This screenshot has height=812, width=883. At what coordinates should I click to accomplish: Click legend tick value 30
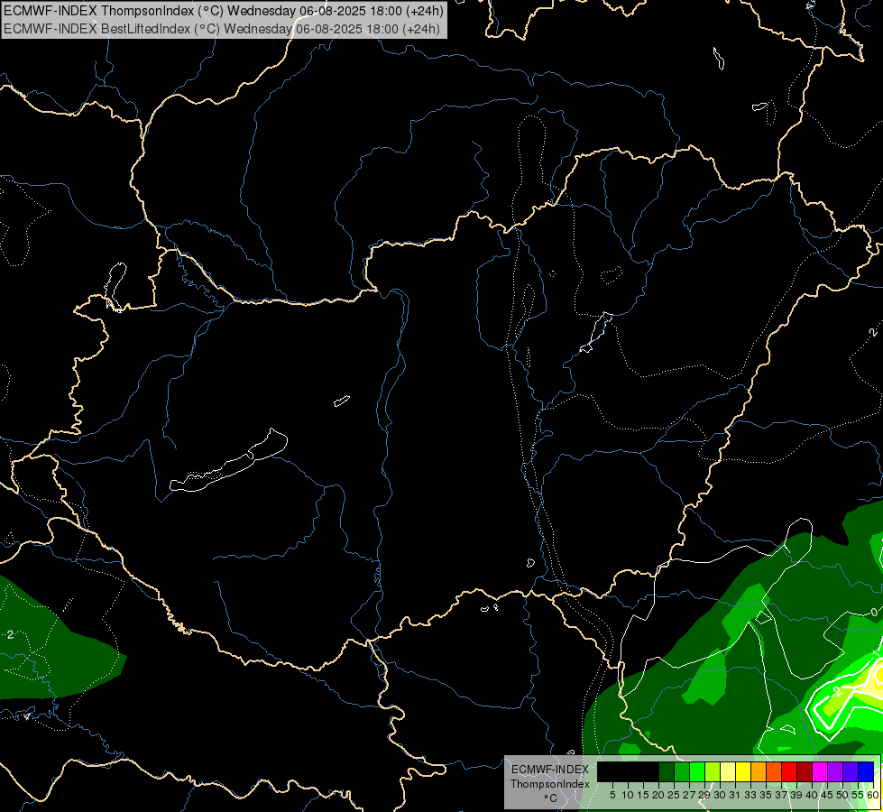720,795
